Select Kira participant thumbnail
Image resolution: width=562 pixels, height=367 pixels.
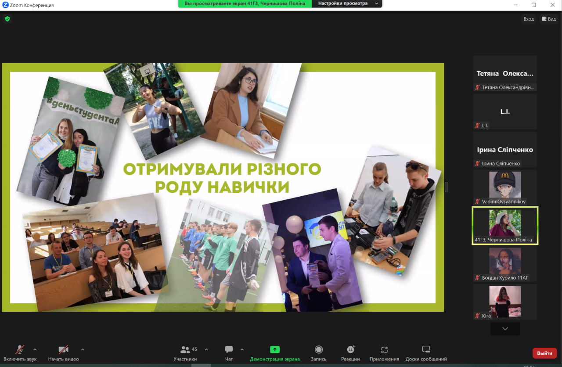[x=505, y=302]
